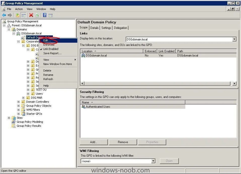The image size is (241, 174).
Task: Click the domain icon in Links list row
Action: coord(83,55)
